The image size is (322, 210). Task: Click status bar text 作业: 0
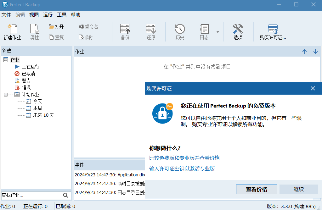8,206
